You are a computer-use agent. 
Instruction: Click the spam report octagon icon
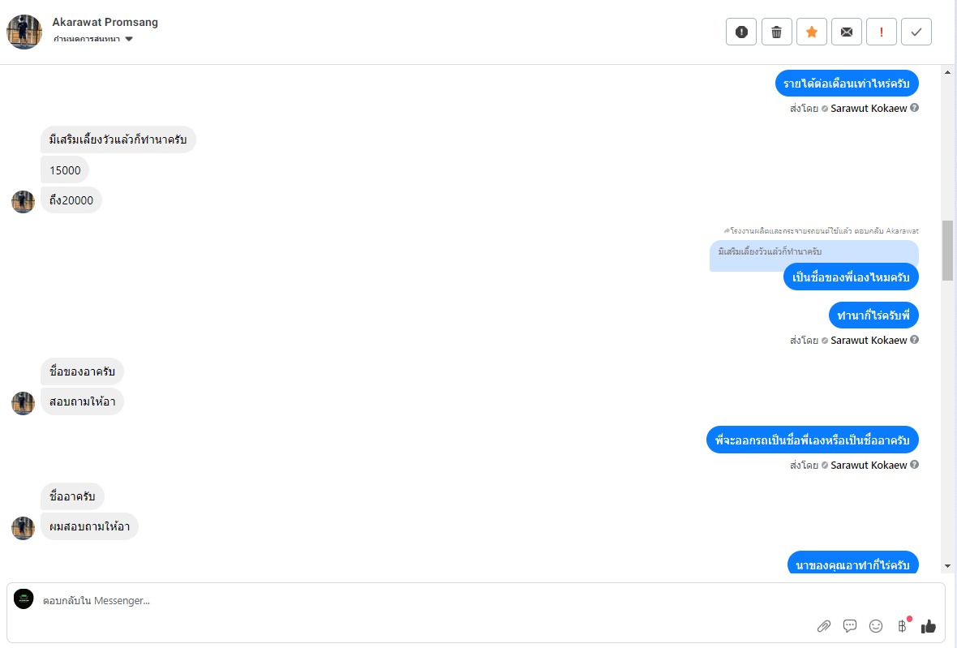pyautogui.click(x=741, y=32)
